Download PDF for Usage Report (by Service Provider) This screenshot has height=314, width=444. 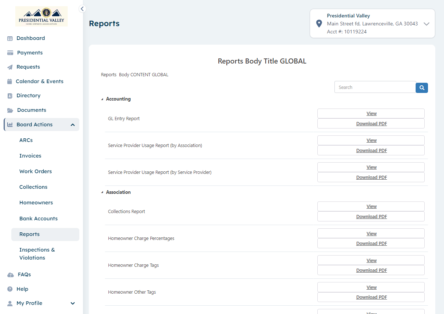371,178
